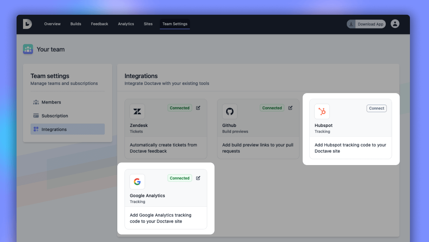The height and width of the screenshot is (242, 429).
Task: Click the Your team icon
Action: point(28,49)
